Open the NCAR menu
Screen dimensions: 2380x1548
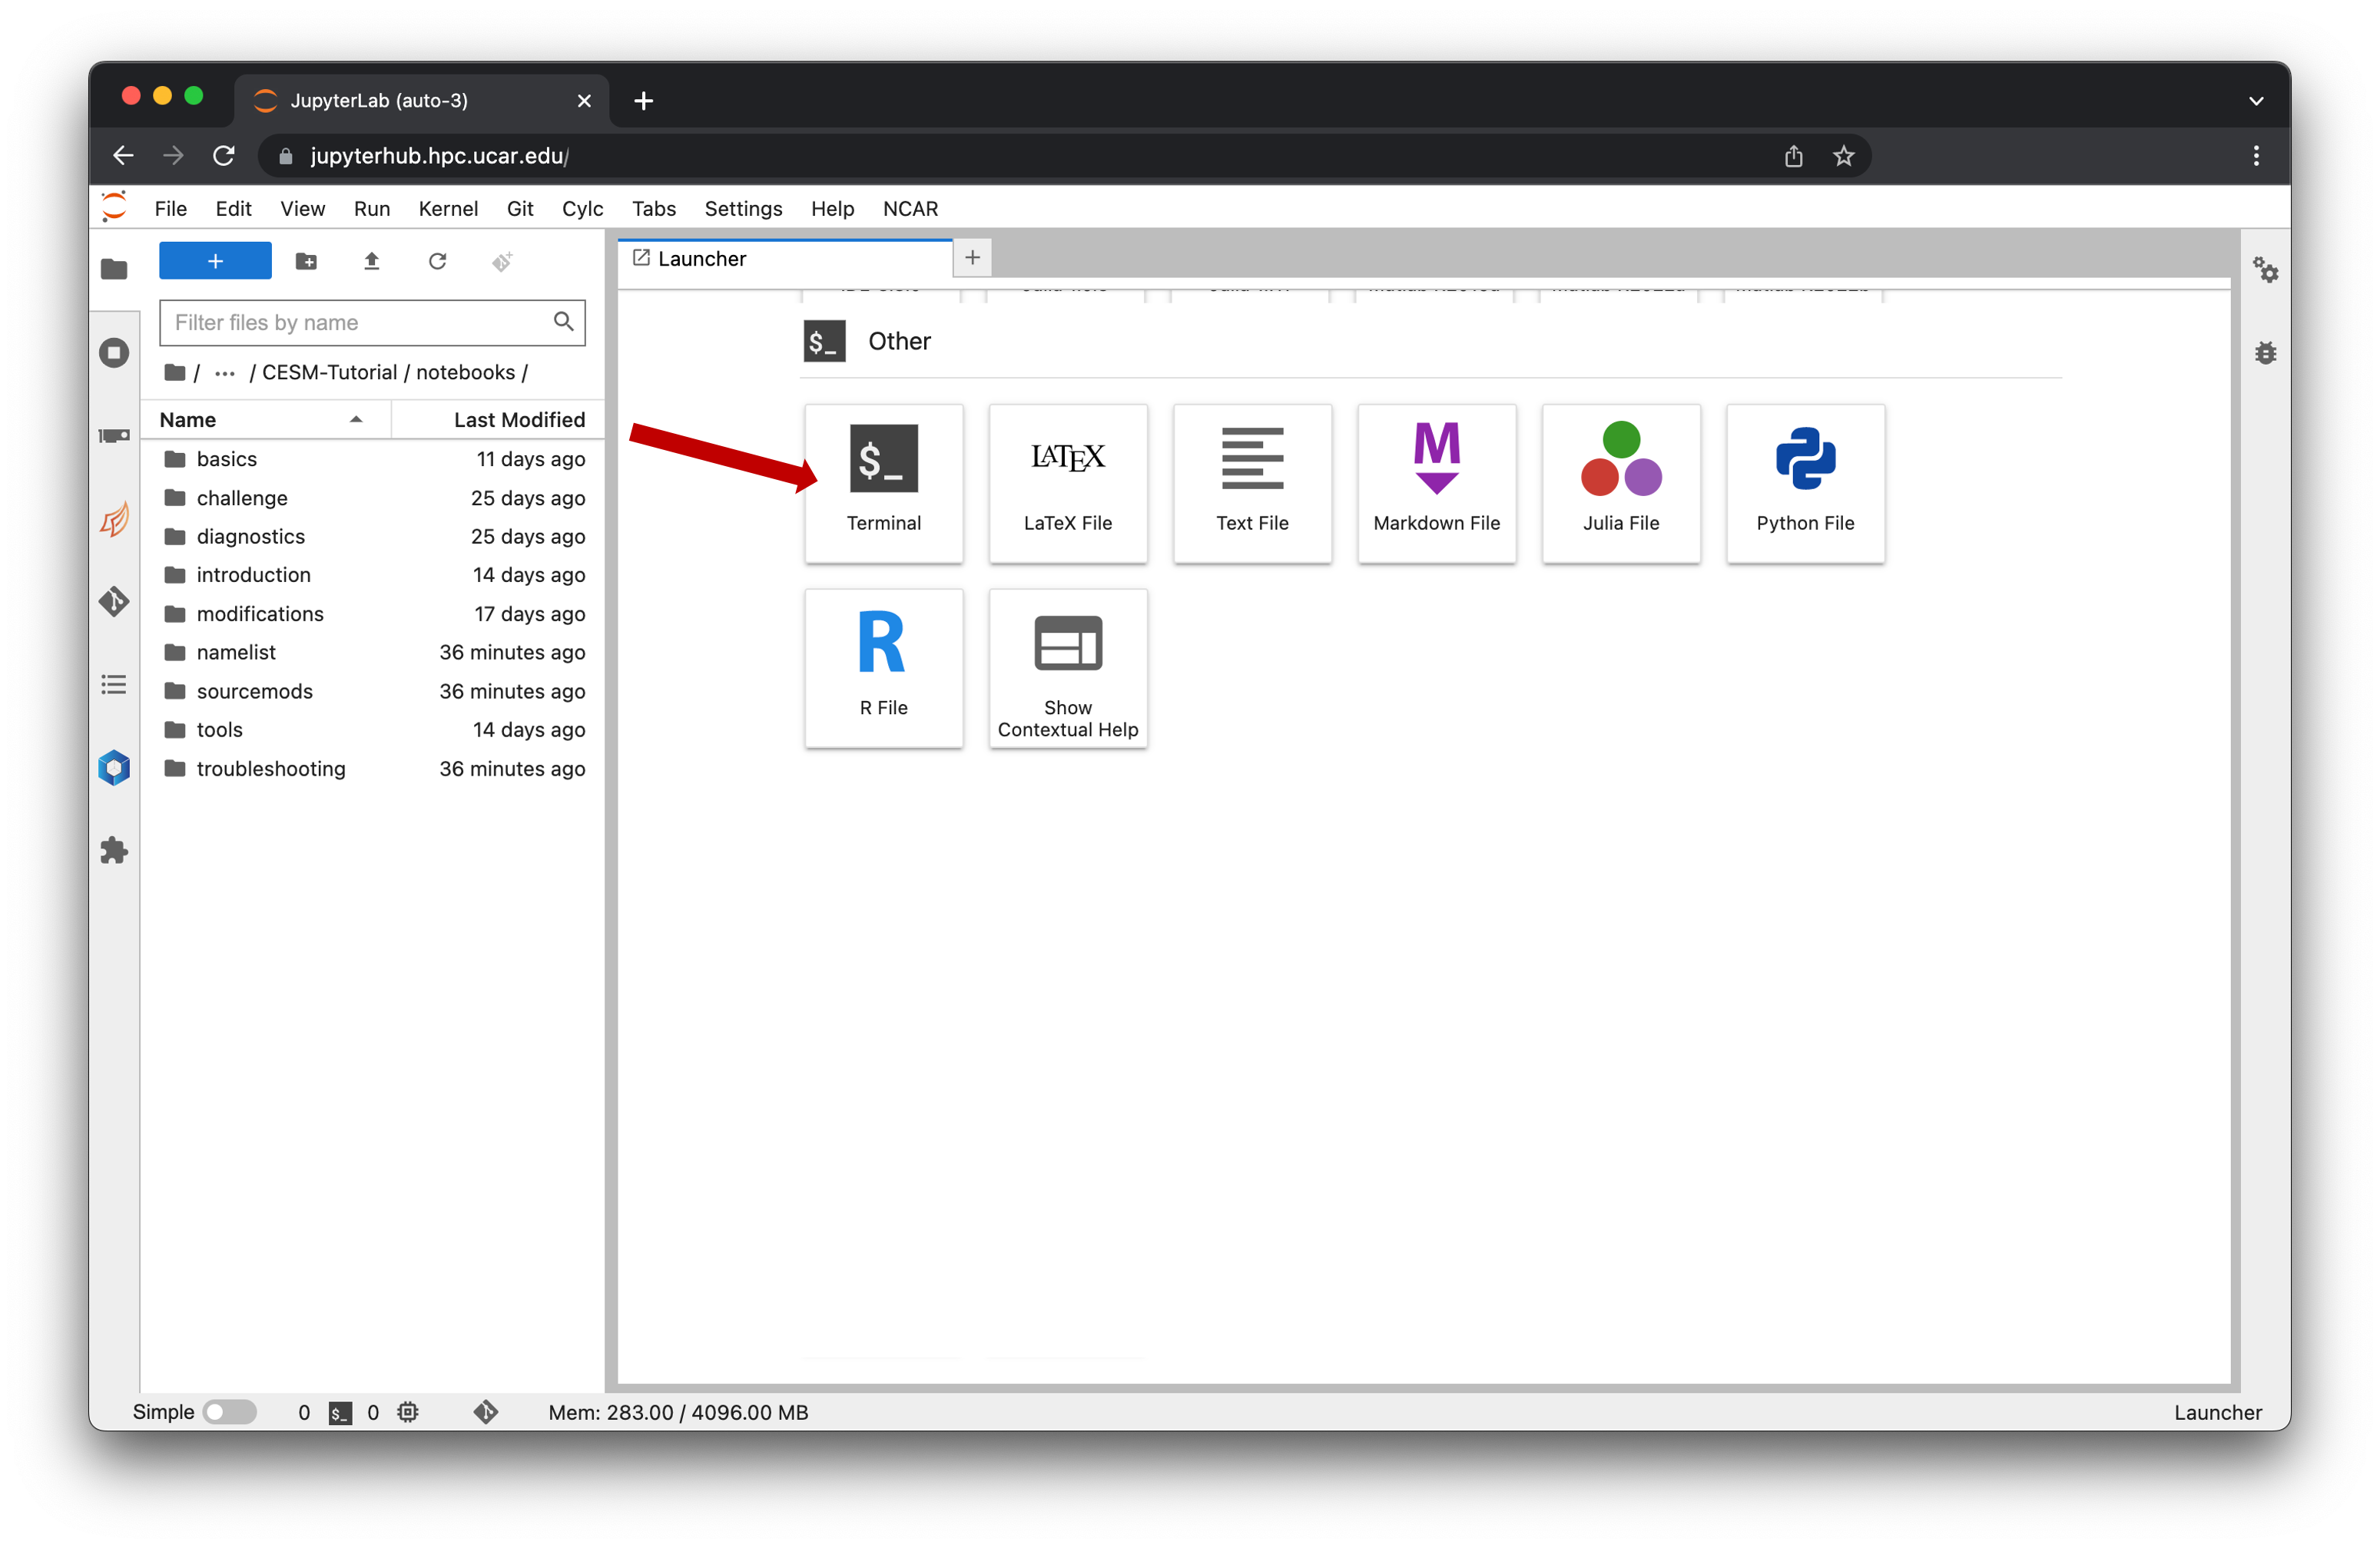[910, 208]
